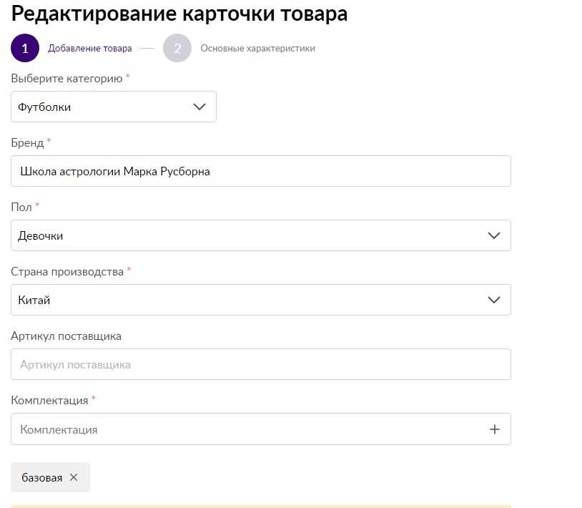Go to Добавление товара step label
582x508 pixels.
pyautogui.click(x=89, y=49)
